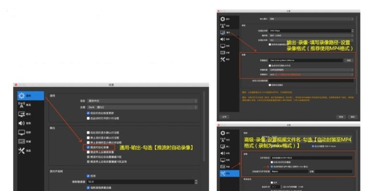The height and width of the screenshot is (191, 382).
Task: Open theme dropdown showing Dark
Action: tap(142, 107)
